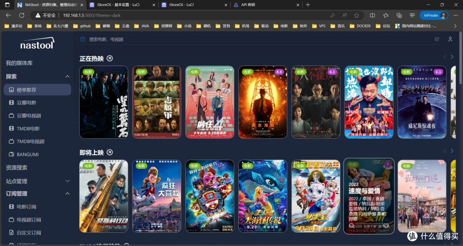Collapse the 探索 section chevron
Screen dimensions: 463x246
pyautogui.click(x=67, y=76)
